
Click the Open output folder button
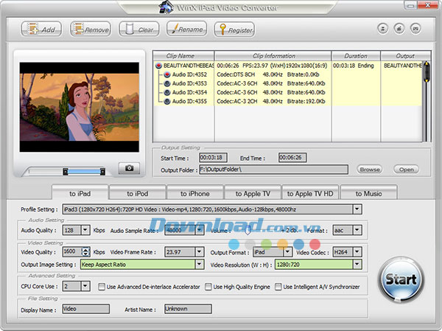coord(406,170)
